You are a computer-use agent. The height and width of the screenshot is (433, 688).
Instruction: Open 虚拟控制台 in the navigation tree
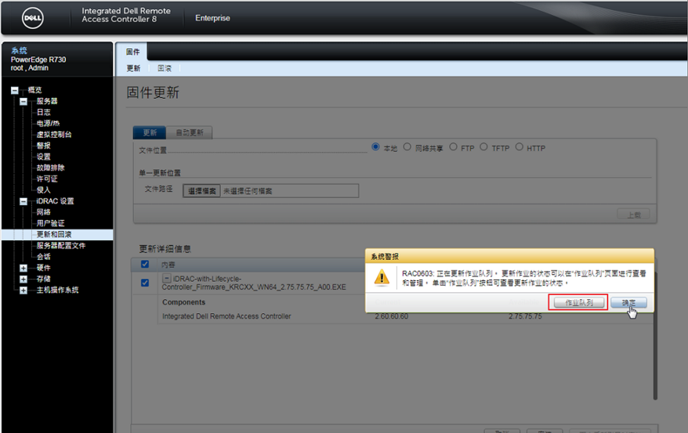click(x=54, y=135)
